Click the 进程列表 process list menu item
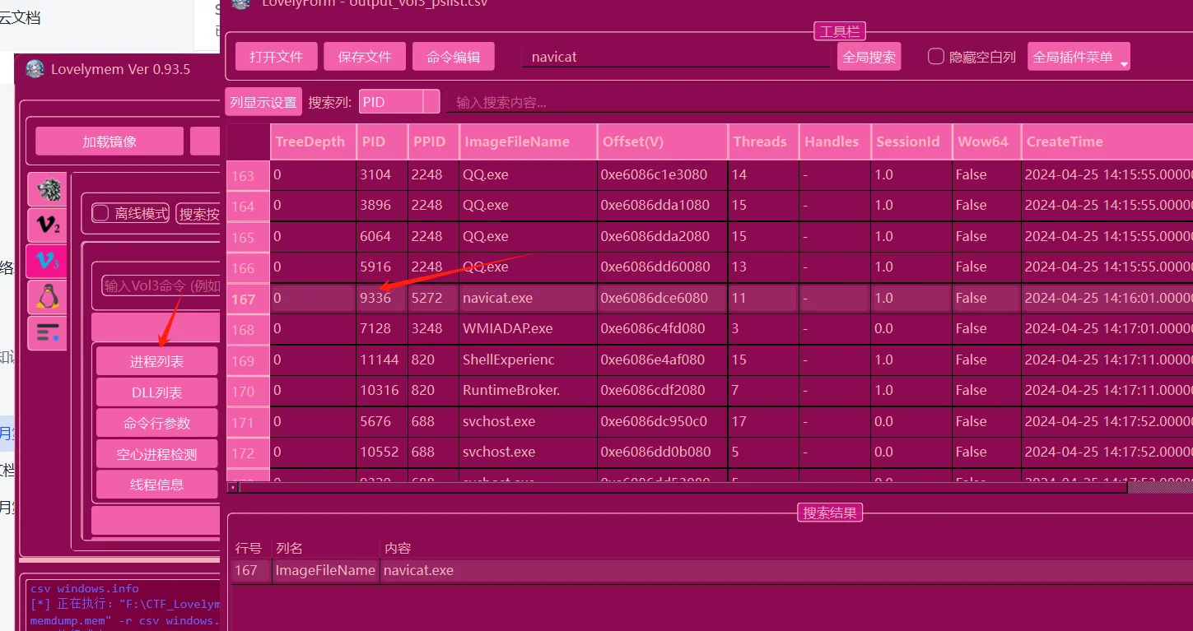The image size is (1193, 631). pos(156,361)
